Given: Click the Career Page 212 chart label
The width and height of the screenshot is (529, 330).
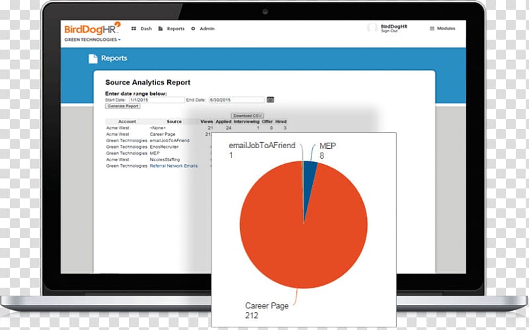Looking at the screenshot, I should coord(267,310).
